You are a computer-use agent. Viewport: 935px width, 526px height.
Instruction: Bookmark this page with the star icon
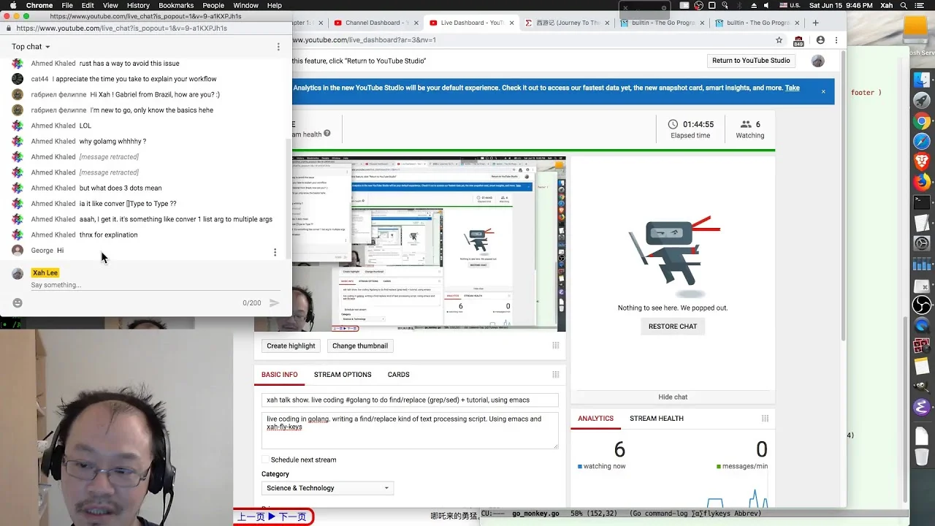[x=779, y=40]
